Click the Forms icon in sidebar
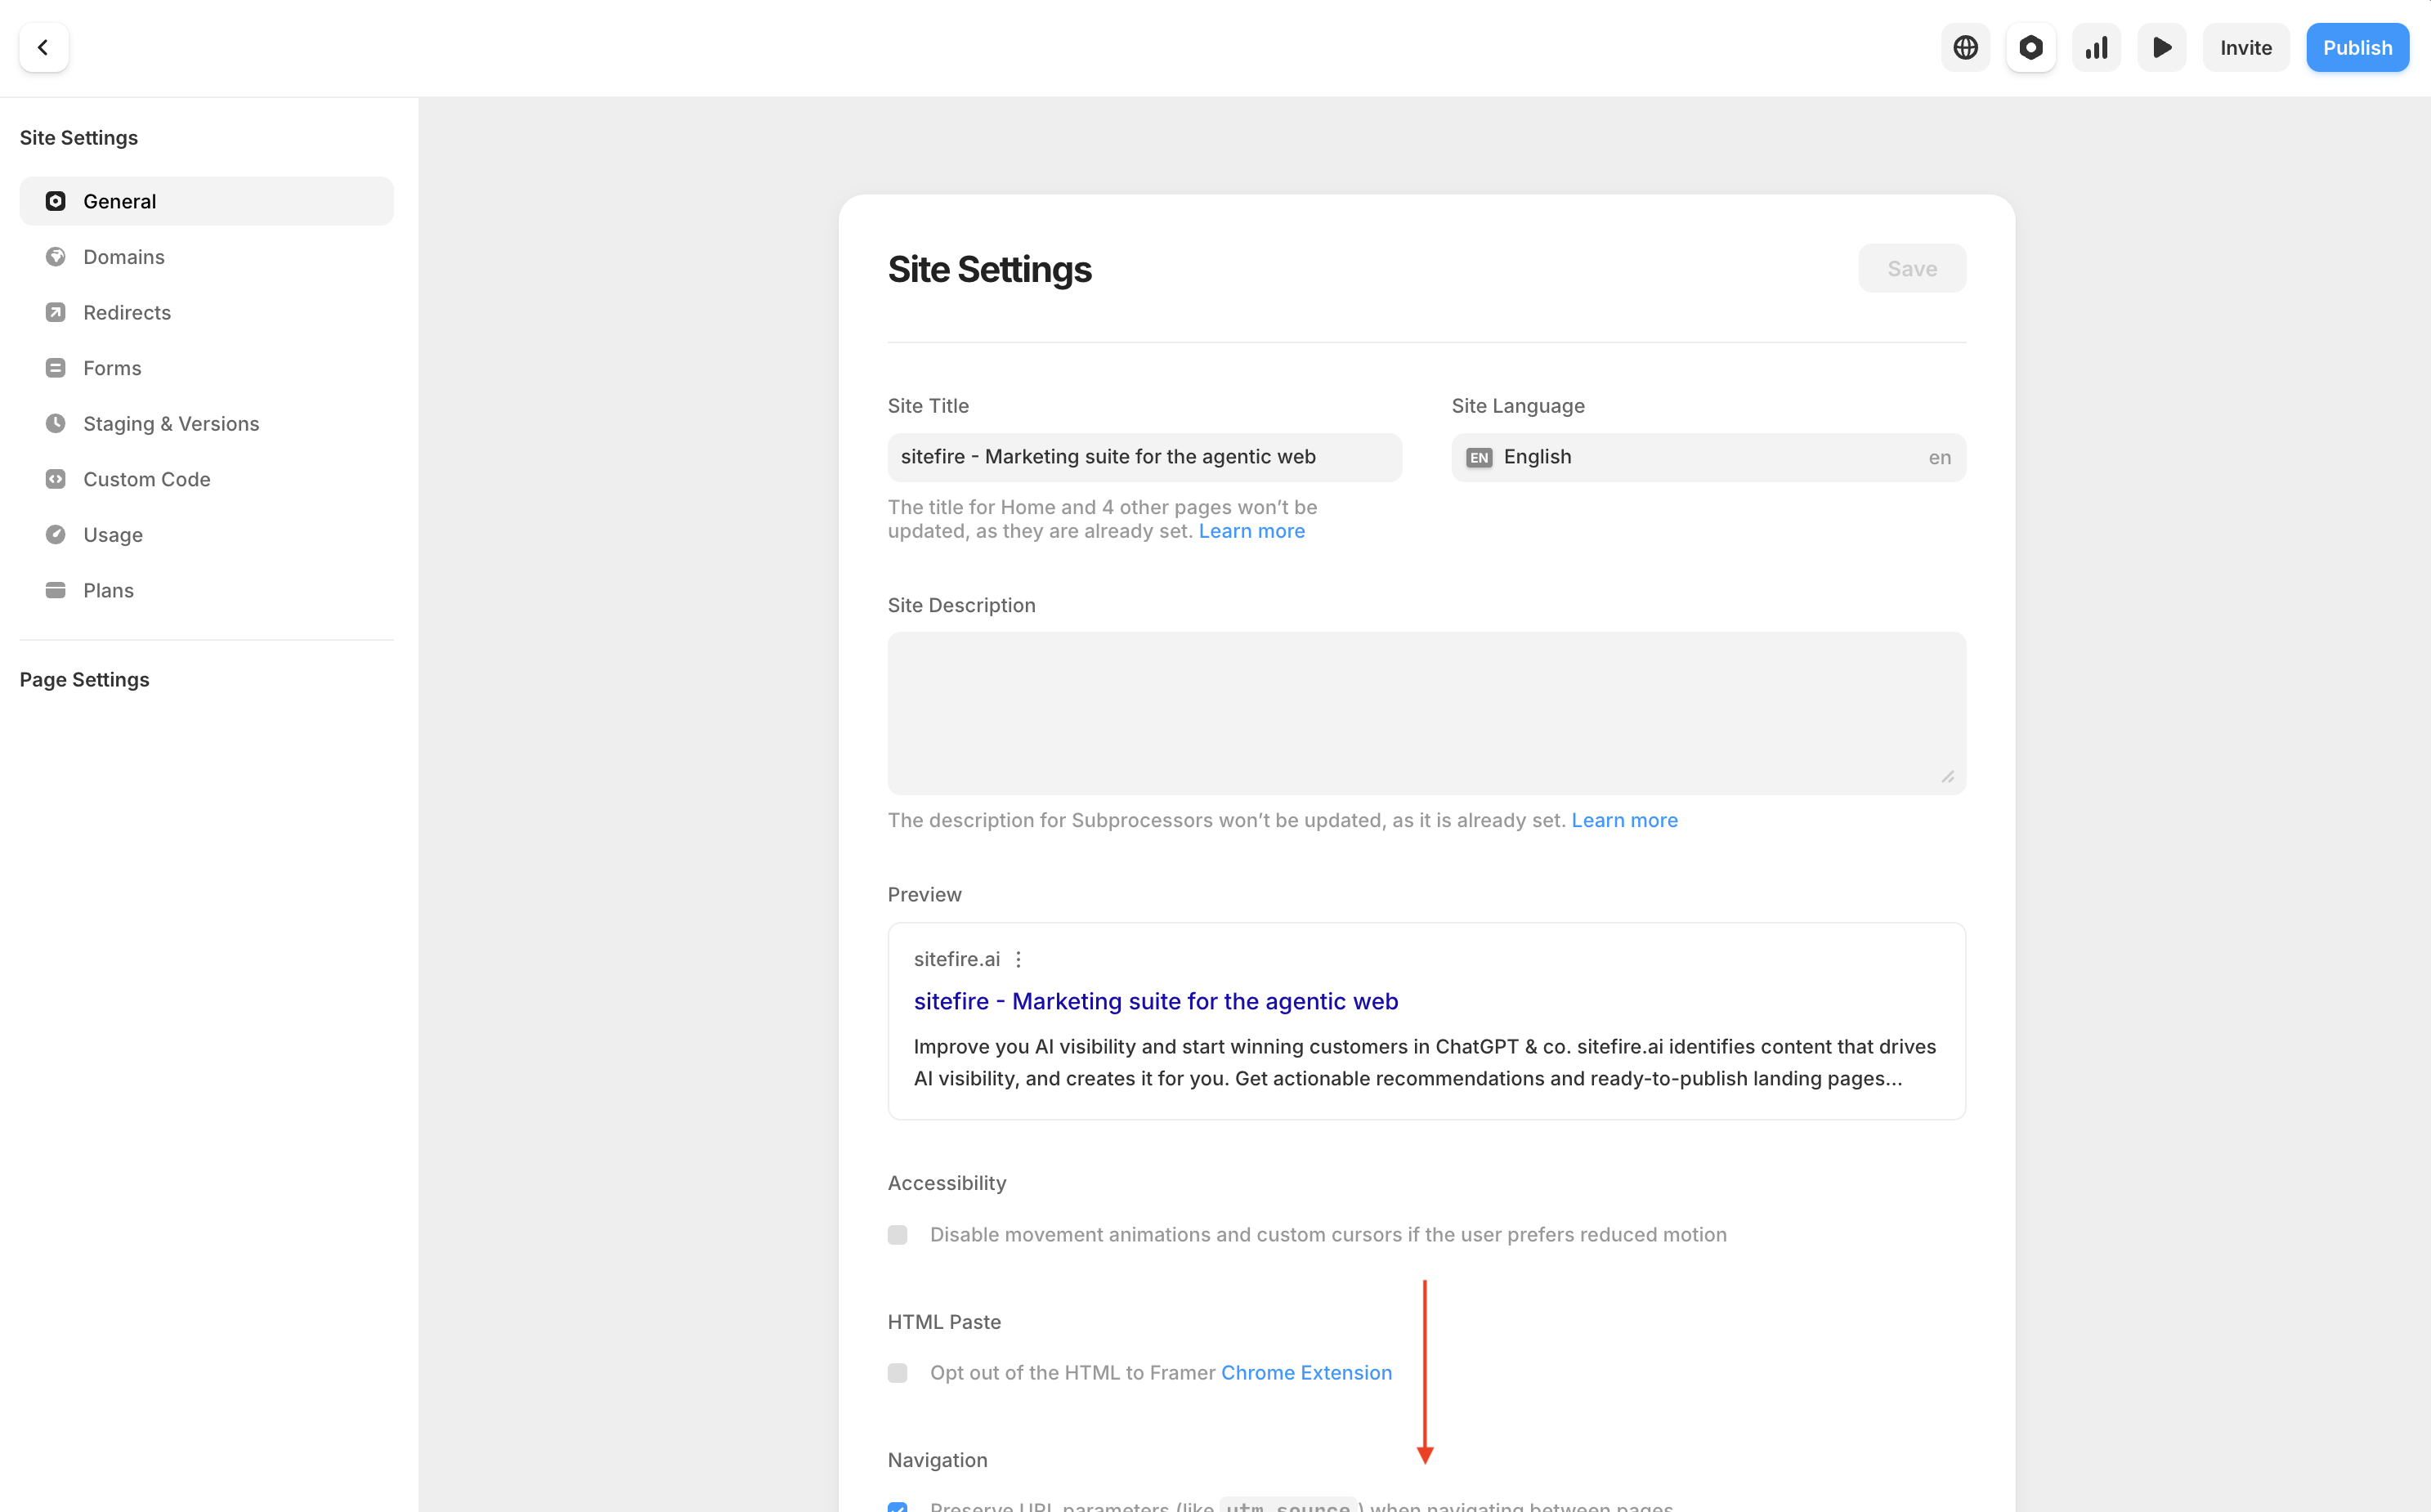Image resolution: width=2431 pixels, height=1512 pixels. point(56,368)
